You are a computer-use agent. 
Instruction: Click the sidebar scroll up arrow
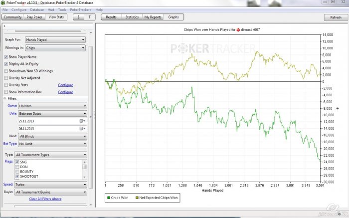coord(91,33)
